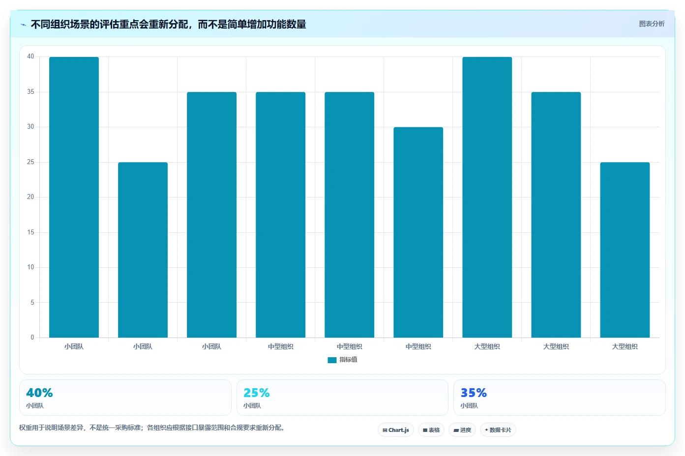Open the 25% 小团队 stat card
685x456 pixels.
pos(342,398)
